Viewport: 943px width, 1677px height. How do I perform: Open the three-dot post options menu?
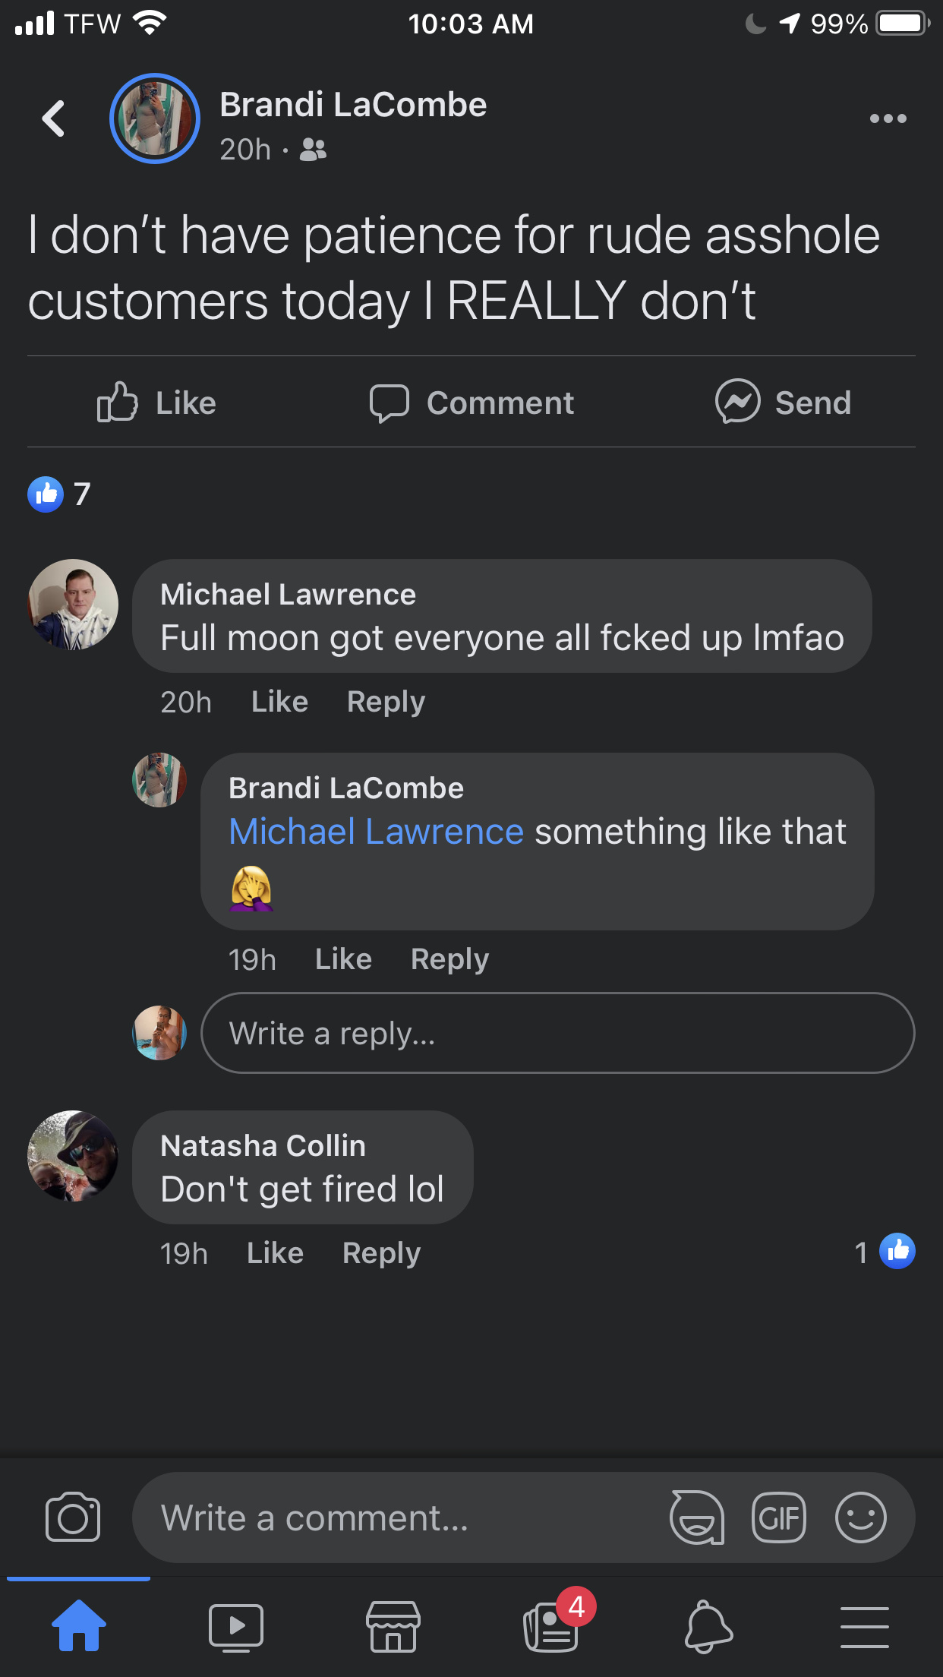[888, 118]
